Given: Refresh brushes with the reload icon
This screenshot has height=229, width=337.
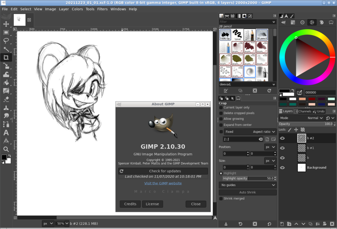Looking at the screenshot, I should coord(269,90).
